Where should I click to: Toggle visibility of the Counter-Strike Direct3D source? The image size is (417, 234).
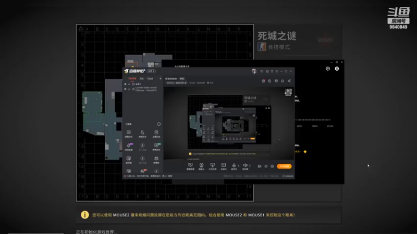pos(125,89)
